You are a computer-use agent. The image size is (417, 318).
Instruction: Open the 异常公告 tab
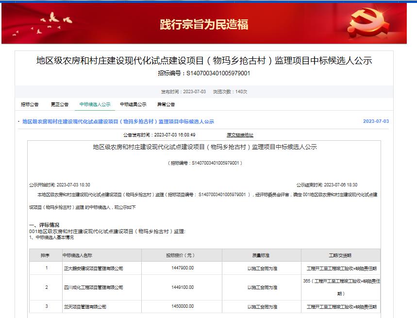click(x=166, y=104)
